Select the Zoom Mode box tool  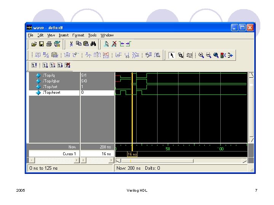(x=180, y=55)
